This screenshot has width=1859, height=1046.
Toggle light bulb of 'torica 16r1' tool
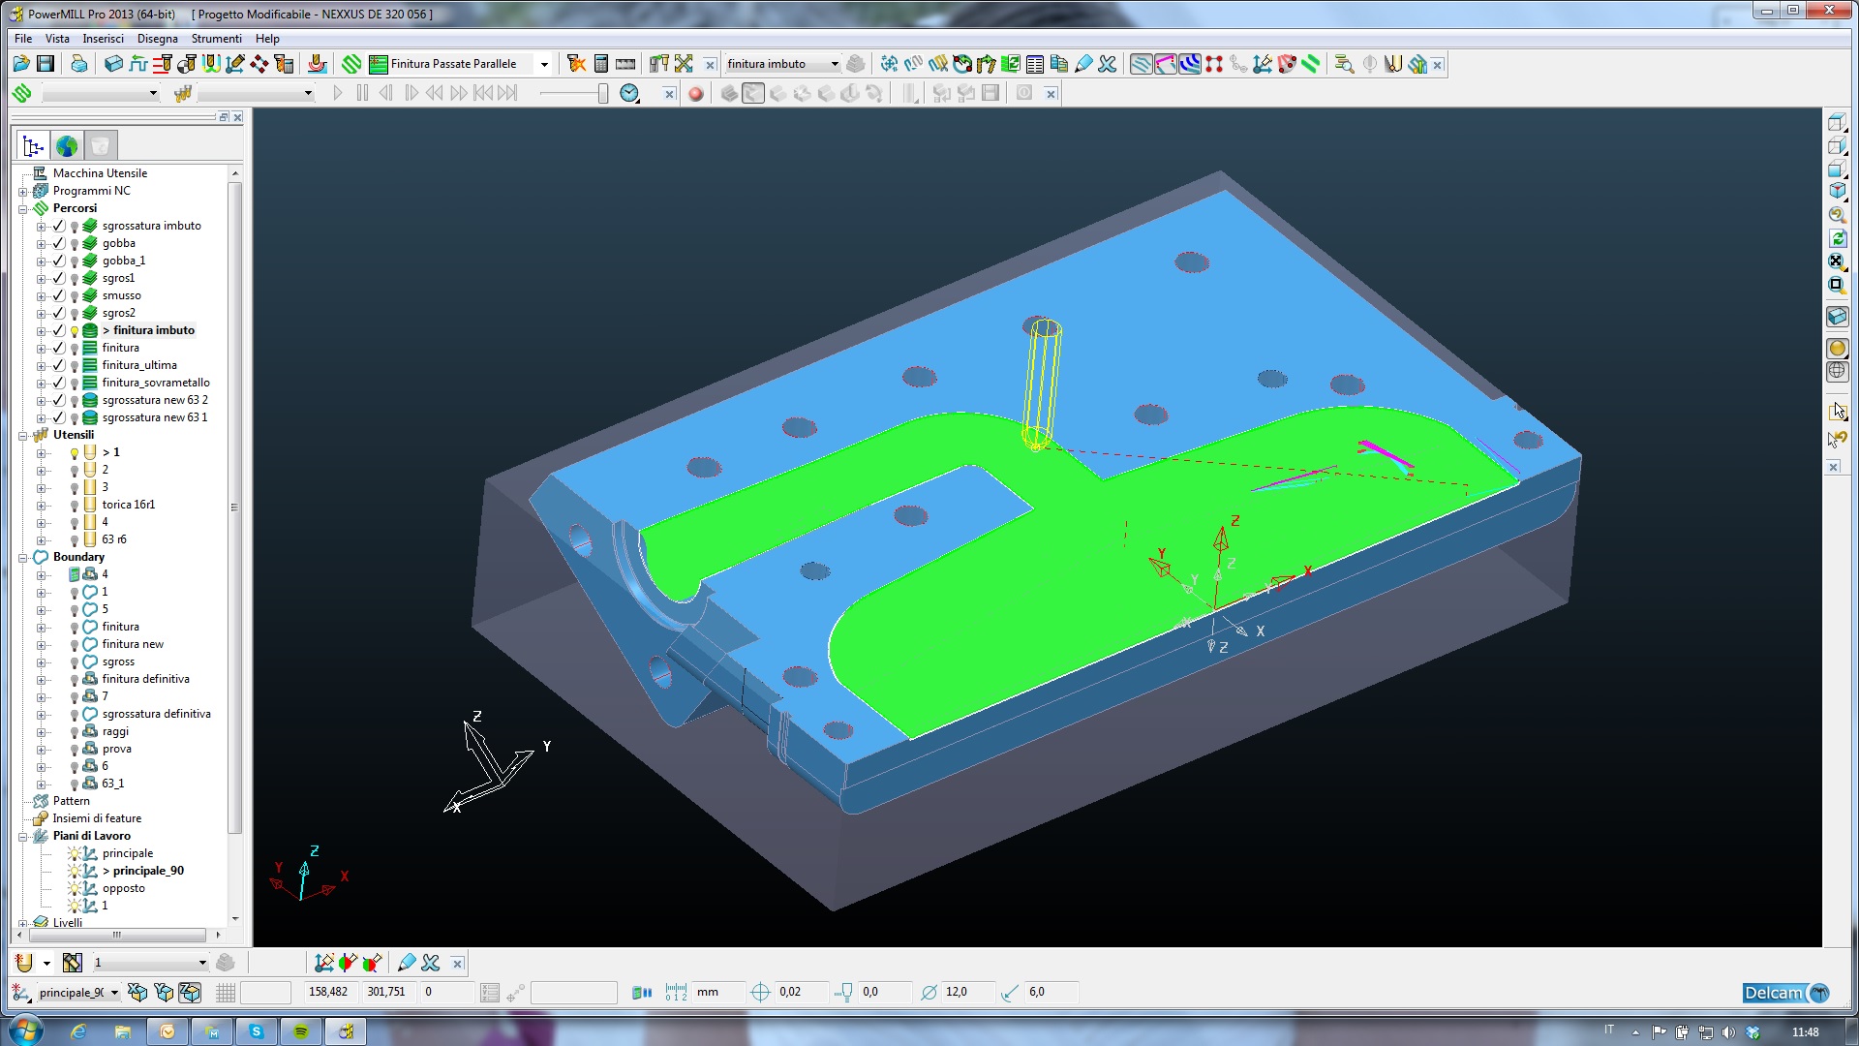coord(75,506)
